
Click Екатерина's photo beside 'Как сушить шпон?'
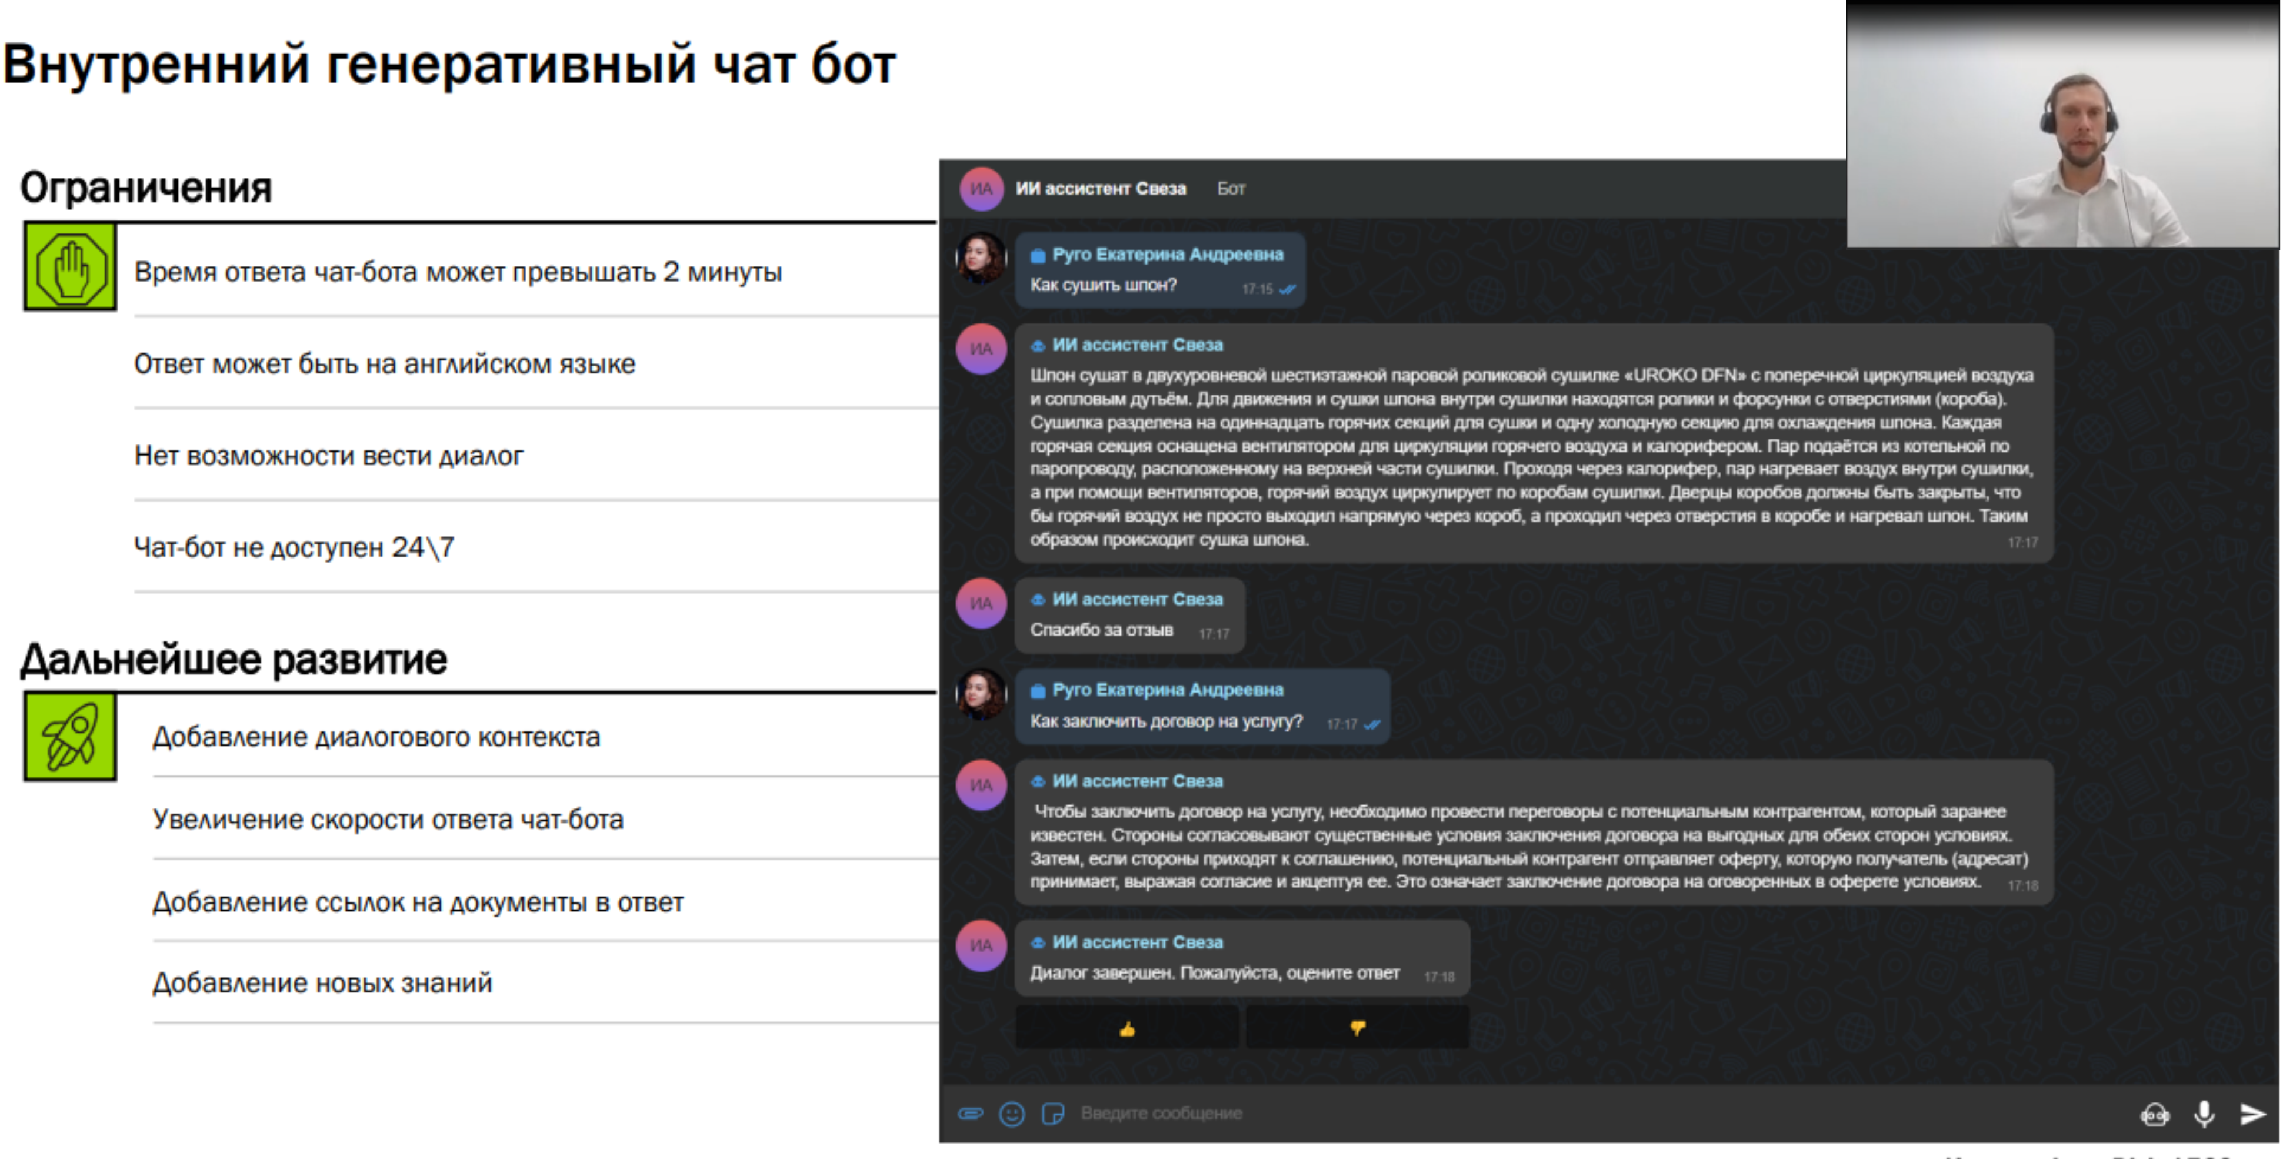(x=981, y=258)
